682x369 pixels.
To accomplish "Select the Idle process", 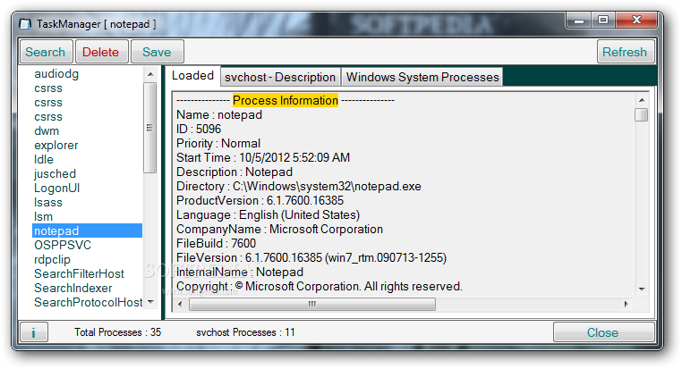I will [44, 160].
